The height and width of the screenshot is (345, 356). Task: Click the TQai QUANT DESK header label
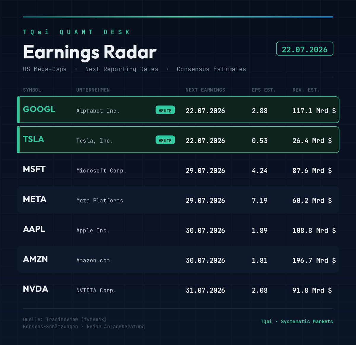coord(77,32)
